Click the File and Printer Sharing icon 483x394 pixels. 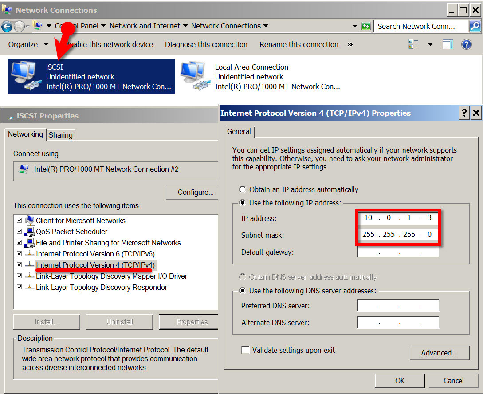coord(30,242)
